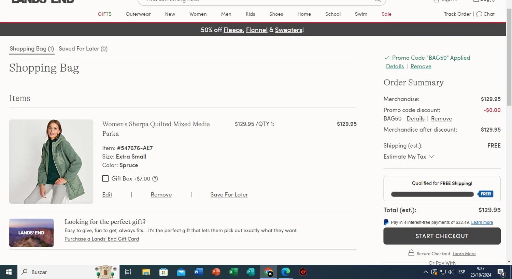512x279 pixels.
Task: Click the Buscar taskbar search box
Action: [69, 272]
